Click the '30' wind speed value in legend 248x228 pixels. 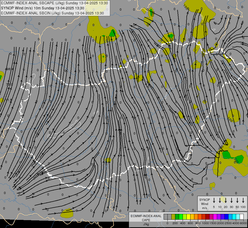231,207
